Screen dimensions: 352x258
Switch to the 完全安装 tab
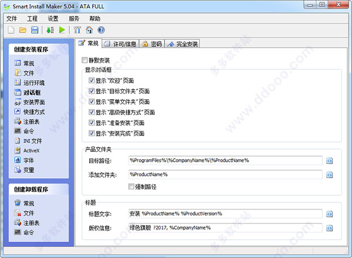182,44
